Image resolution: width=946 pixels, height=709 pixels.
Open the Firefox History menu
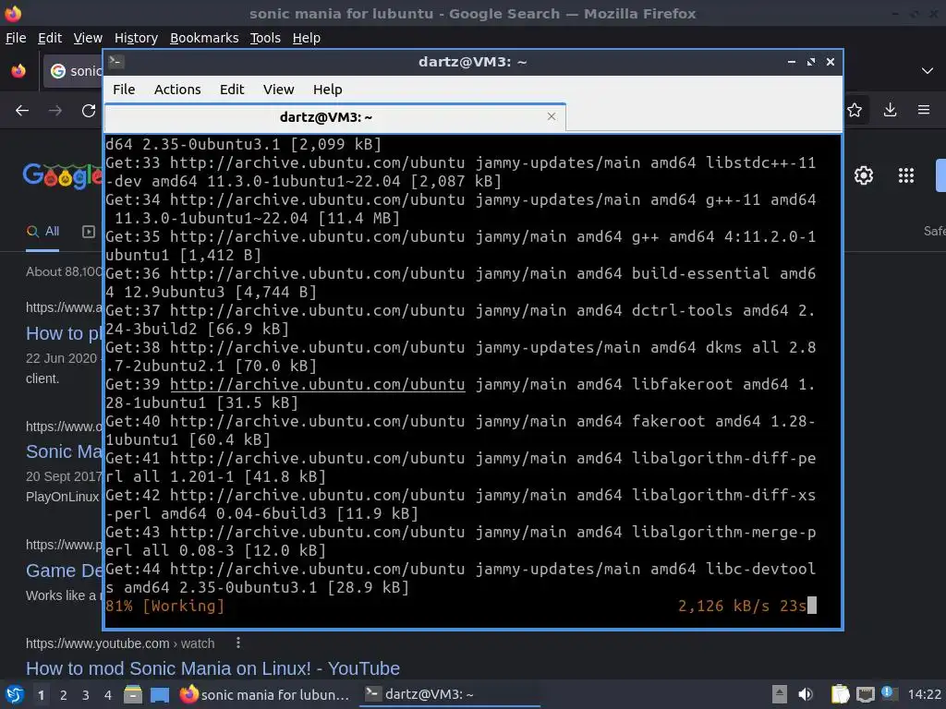click(x=136, y=38)
